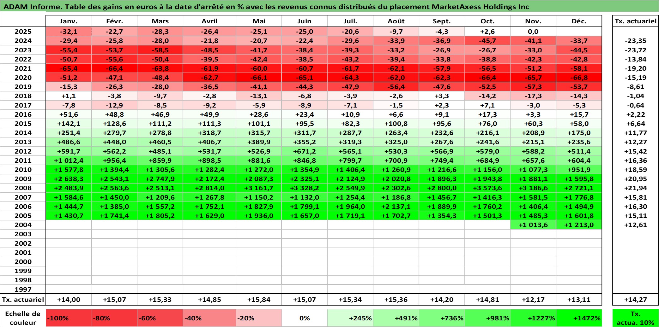The image size is (659, 327).
Task: Click the +1 936,0 cell for Mai 2005
Action: [x=259, y=216]
